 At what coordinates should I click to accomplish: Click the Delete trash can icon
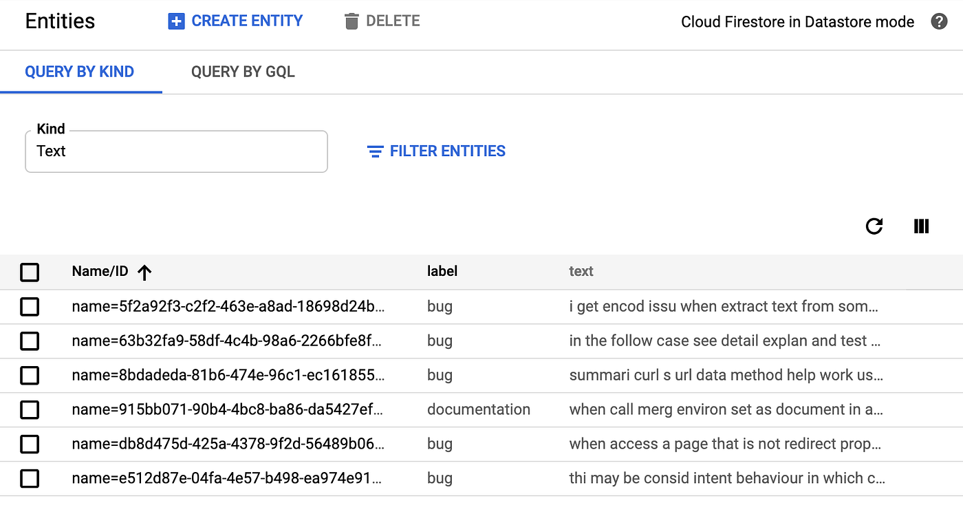(x=351, y=21)
